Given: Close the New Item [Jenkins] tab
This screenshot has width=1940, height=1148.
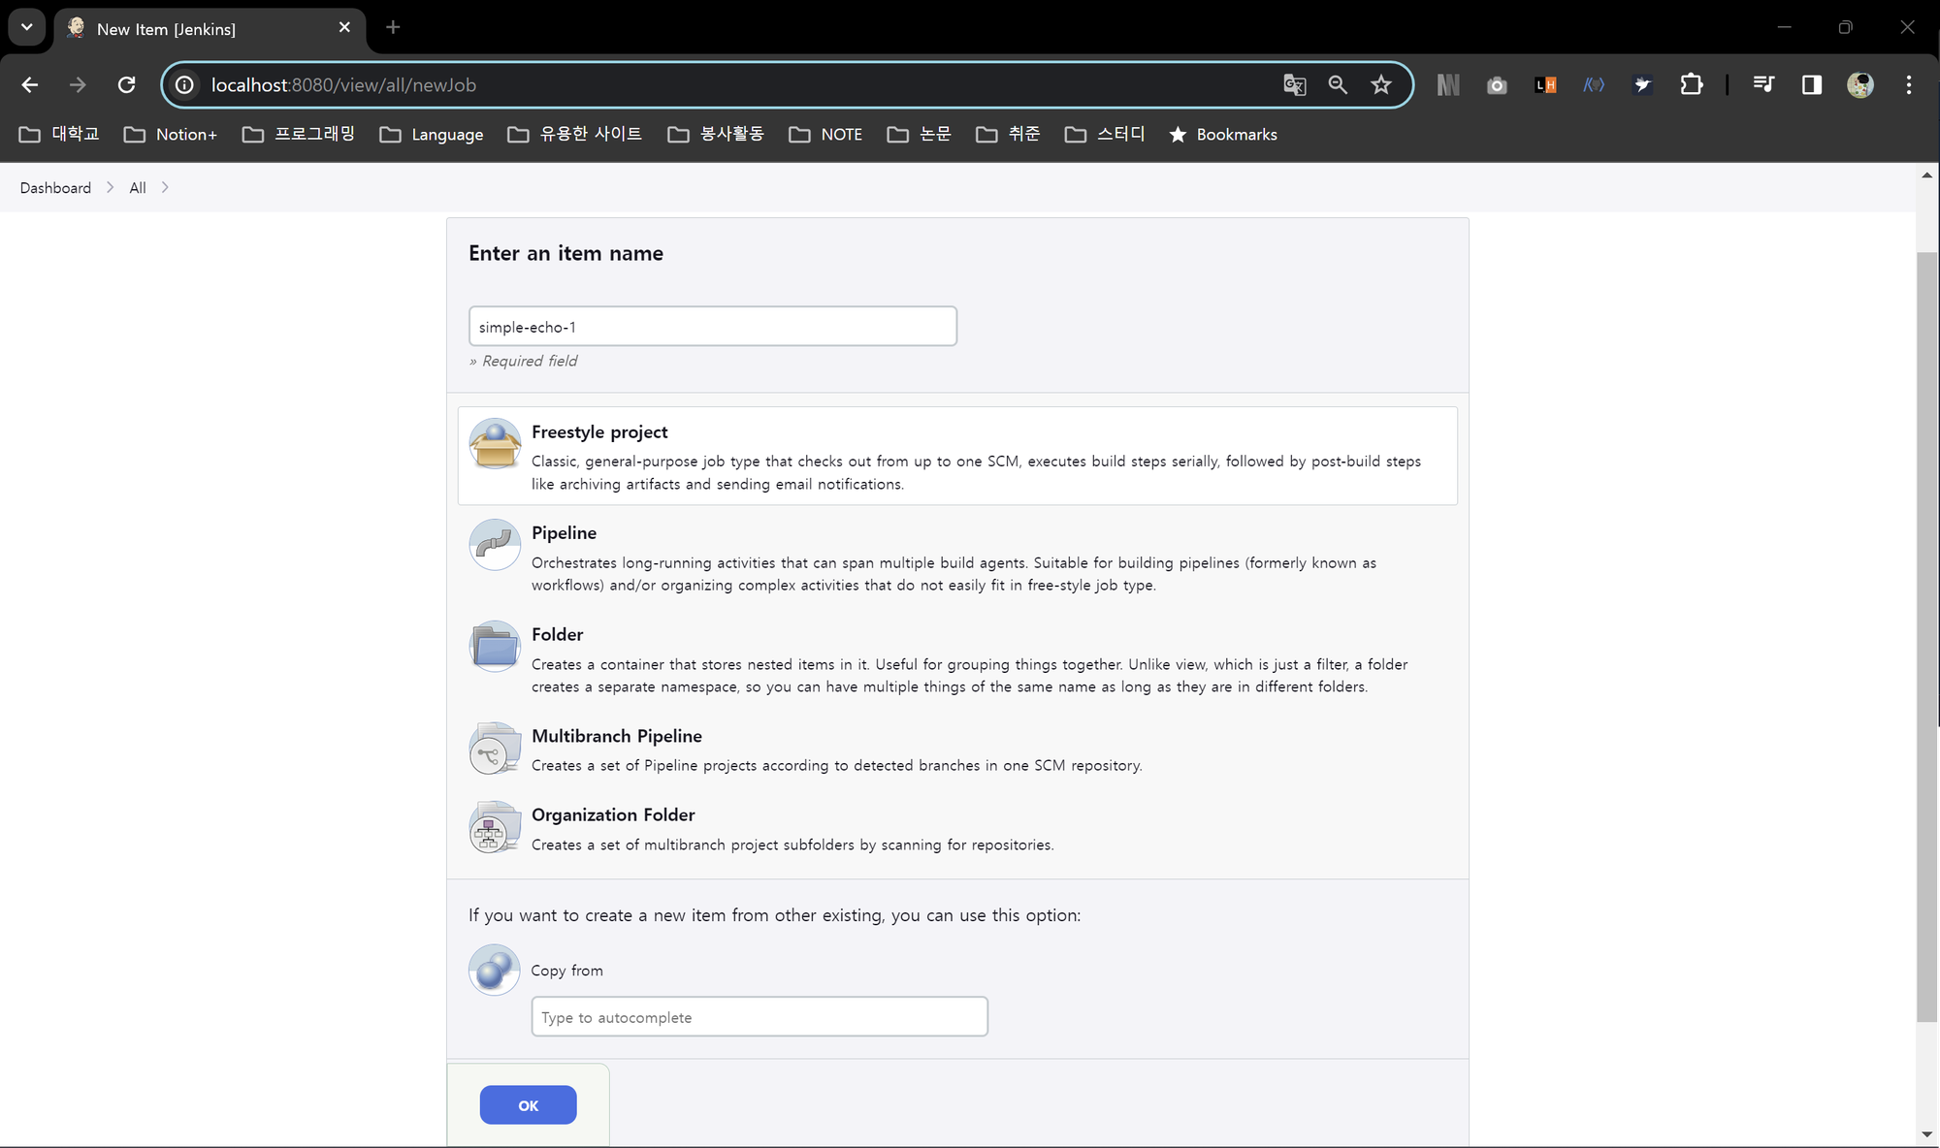Looking at the screenshot, I should (x=344, y=27).
